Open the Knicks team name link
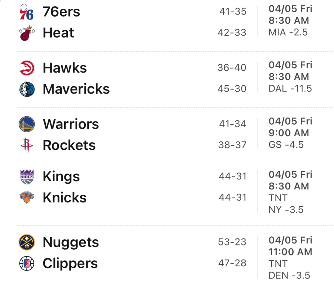 click(x=65, y=198)
